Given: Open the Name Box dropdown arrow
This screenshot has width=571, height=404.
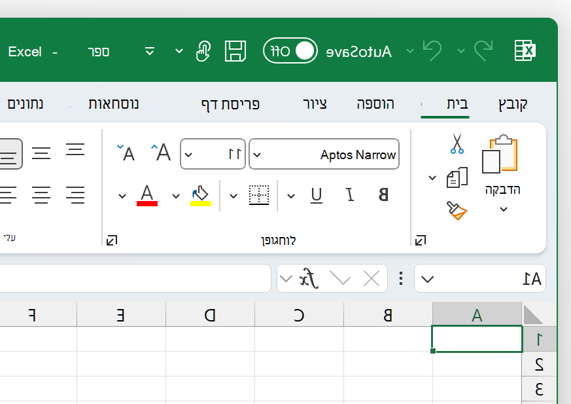Looking at the screenshot, I should [x=427, y=280].
